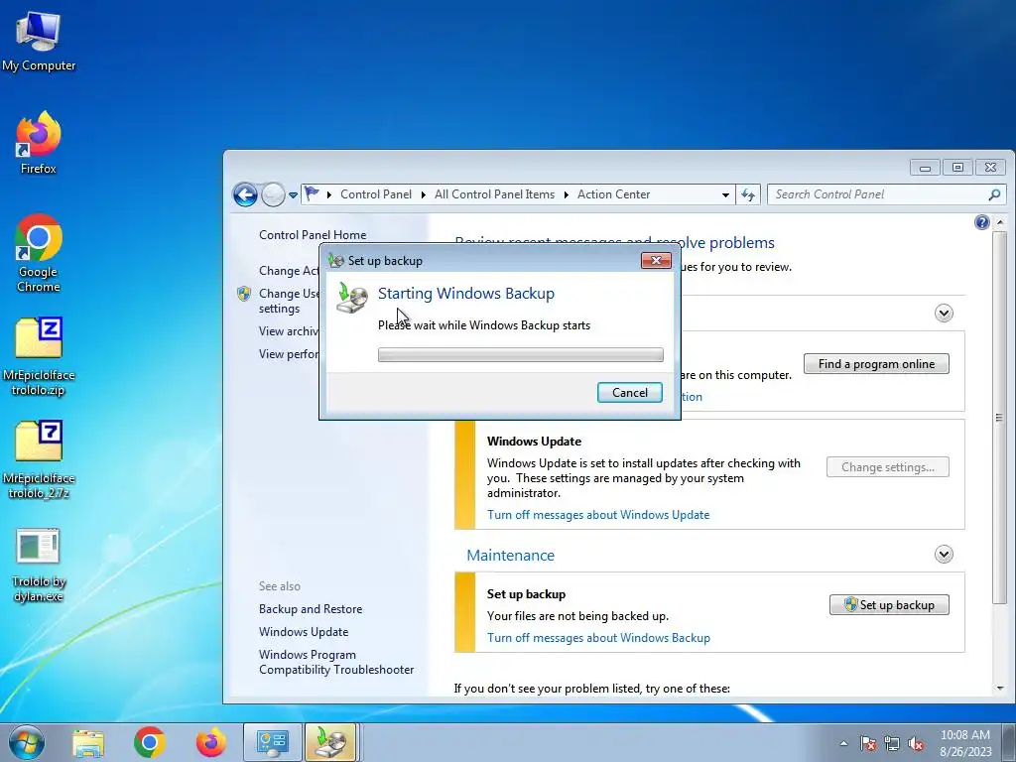Select MrEpiclolface trololo.zip archive
This screenshot has height=762, width=1016.
(39, 356)
